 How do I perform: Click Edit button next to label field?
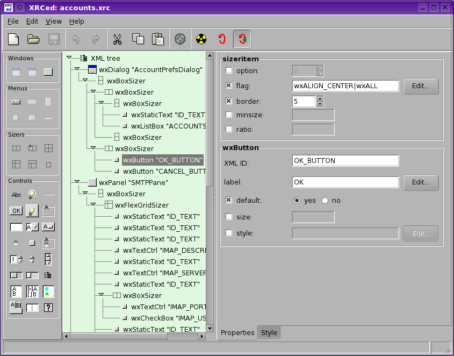coord(420,182)
